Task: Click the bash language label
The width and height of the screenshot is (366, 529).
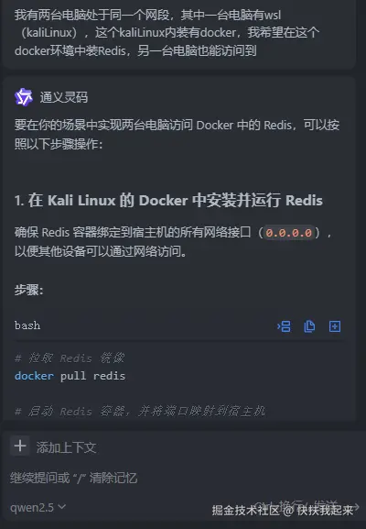Action: (x=27, y=325)
